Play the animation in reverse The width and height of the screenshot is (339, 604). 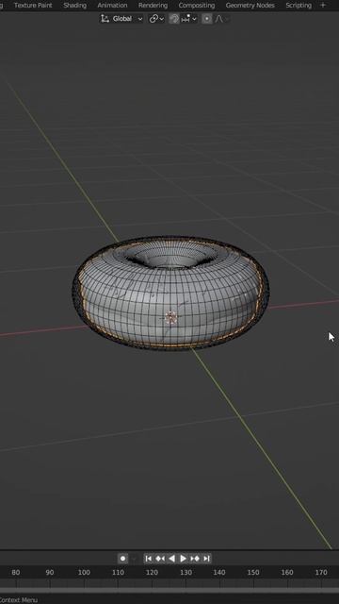point(171,559)
